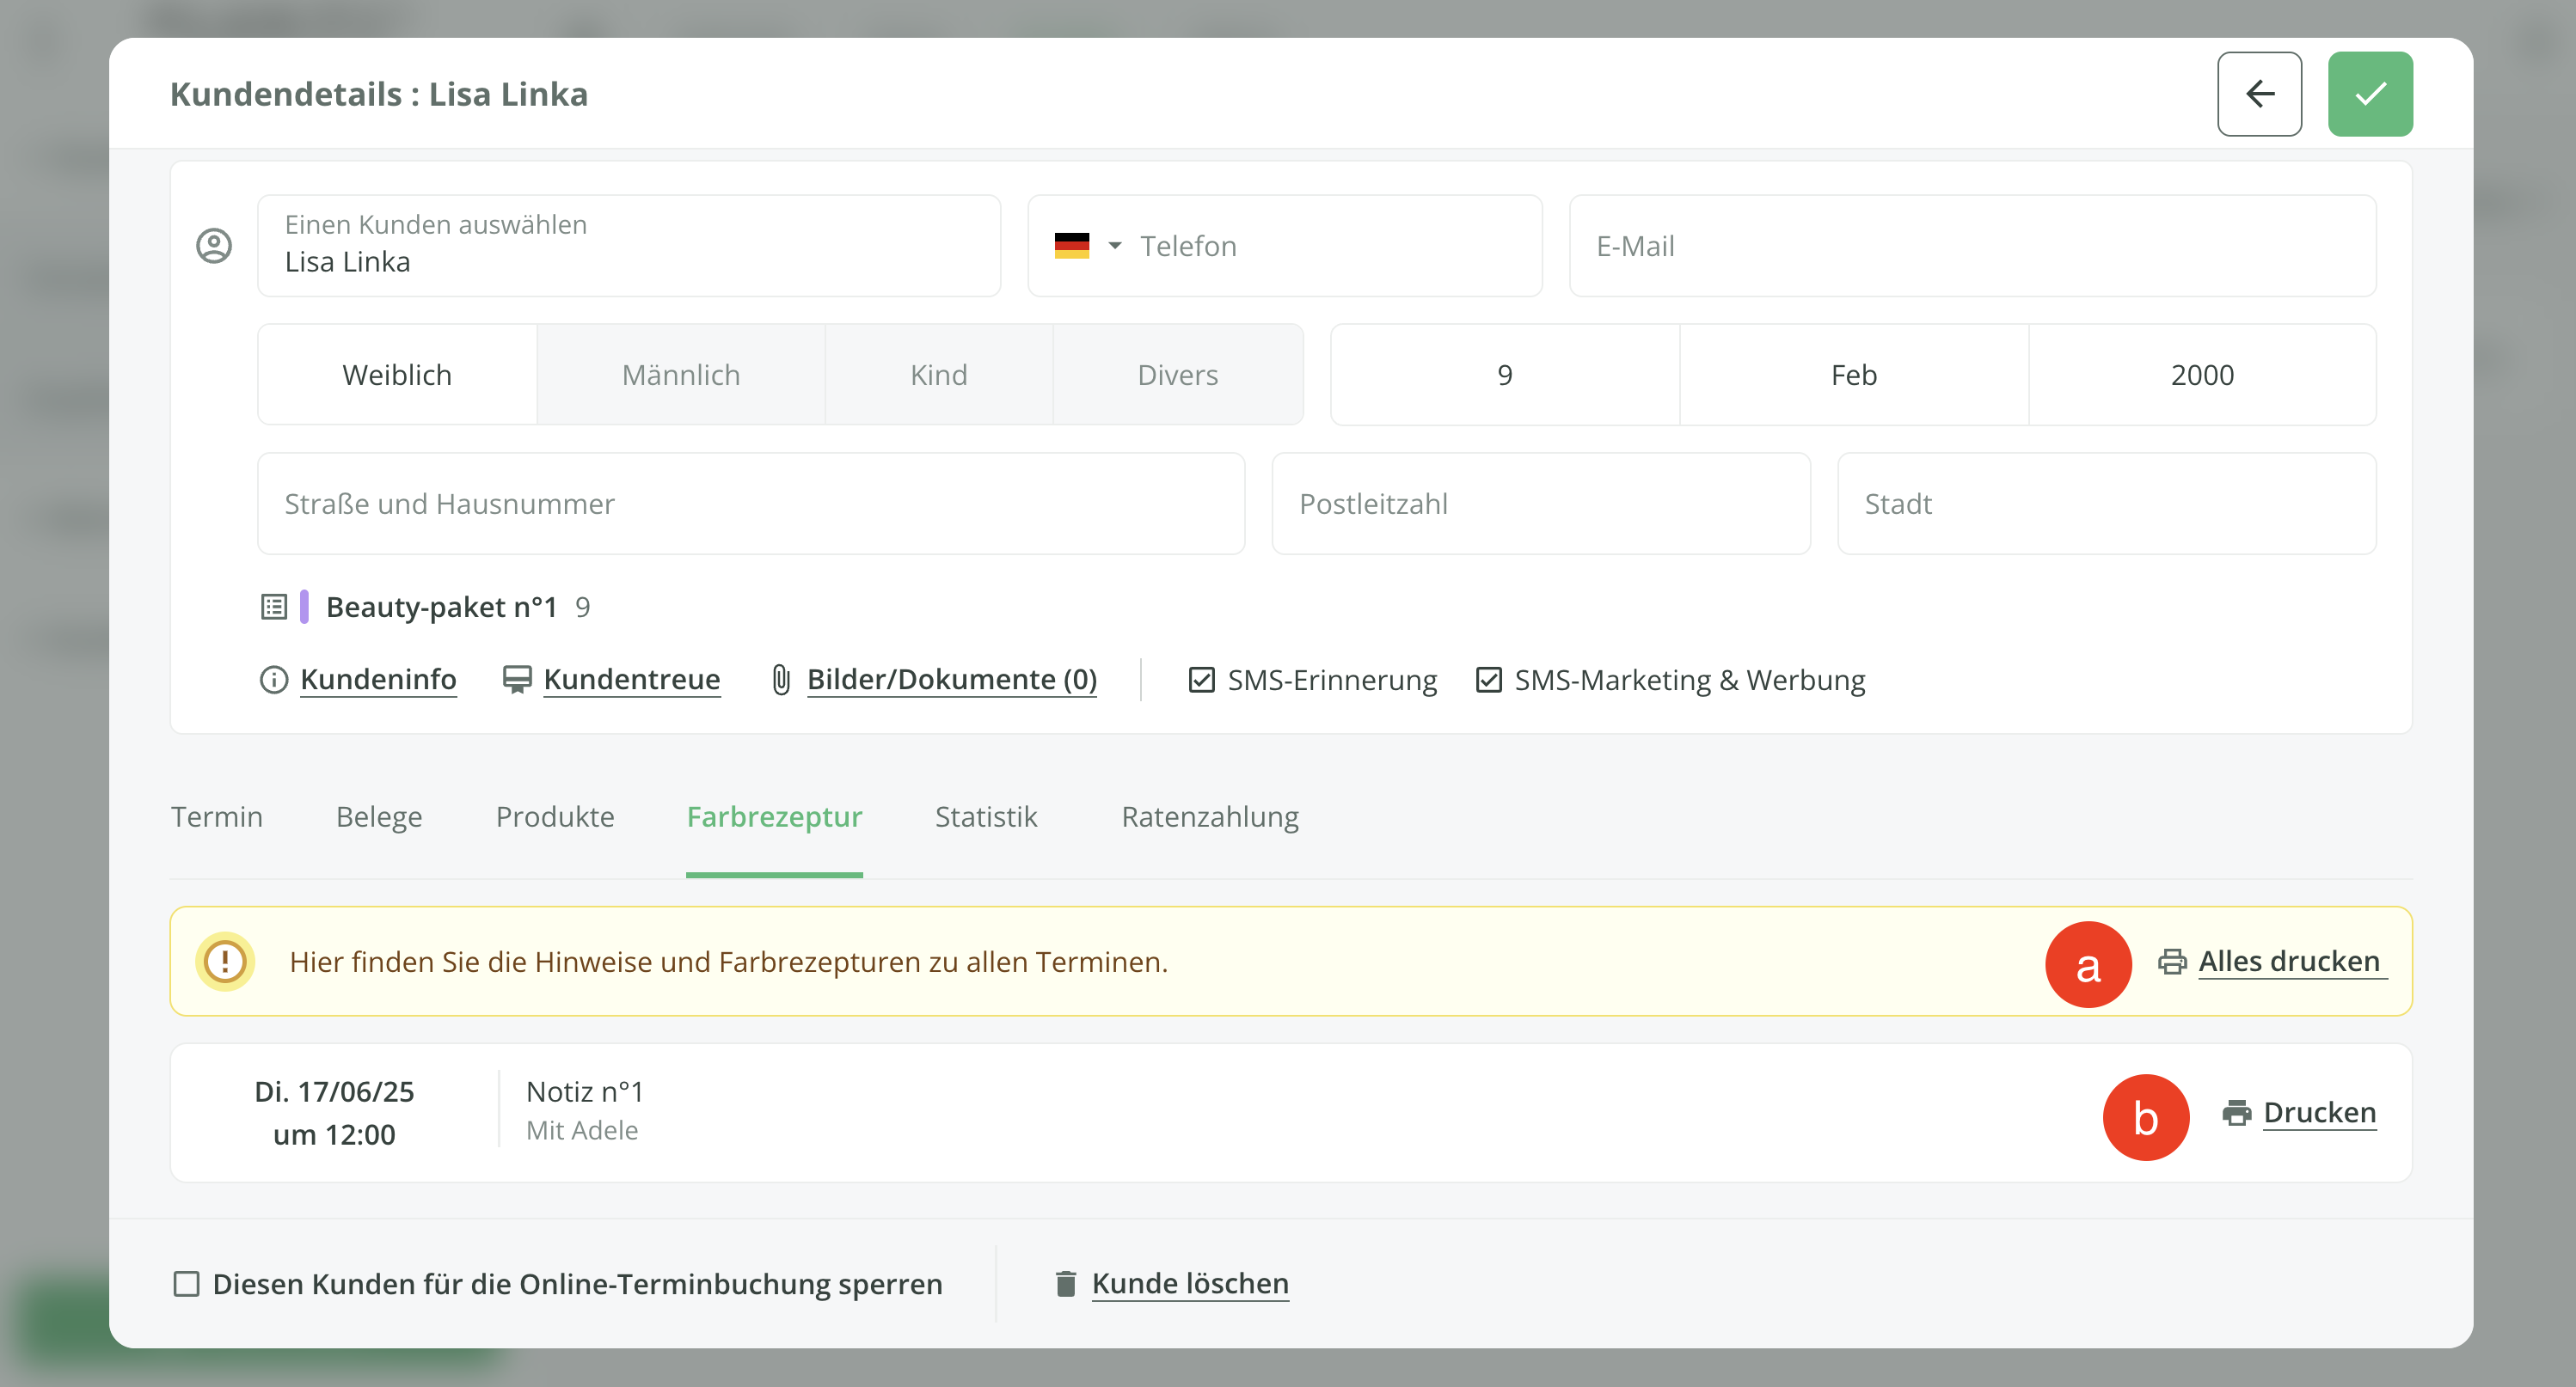The height and width of the screenshot is (1387, 2576).
Task: Click the customer profile avatar icon
Action: 214,246
